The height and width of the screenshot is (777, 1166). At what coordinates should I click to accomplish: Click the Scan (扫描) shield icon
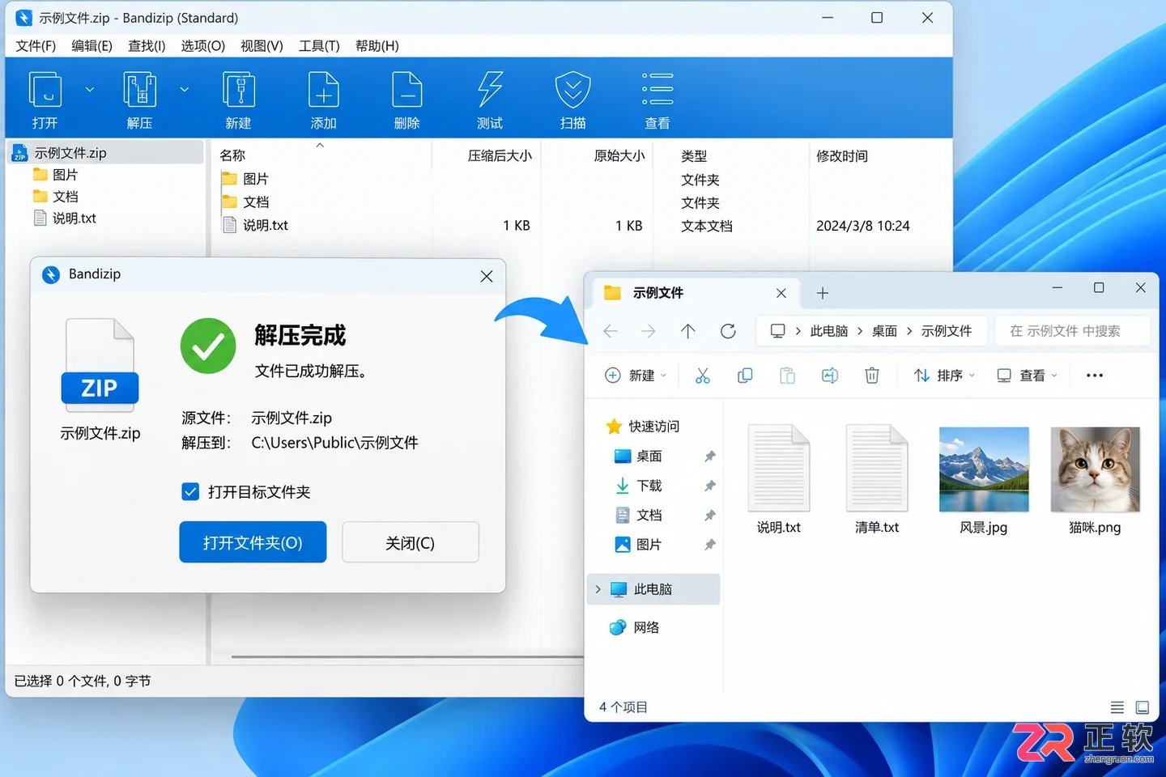click(572, 90)
